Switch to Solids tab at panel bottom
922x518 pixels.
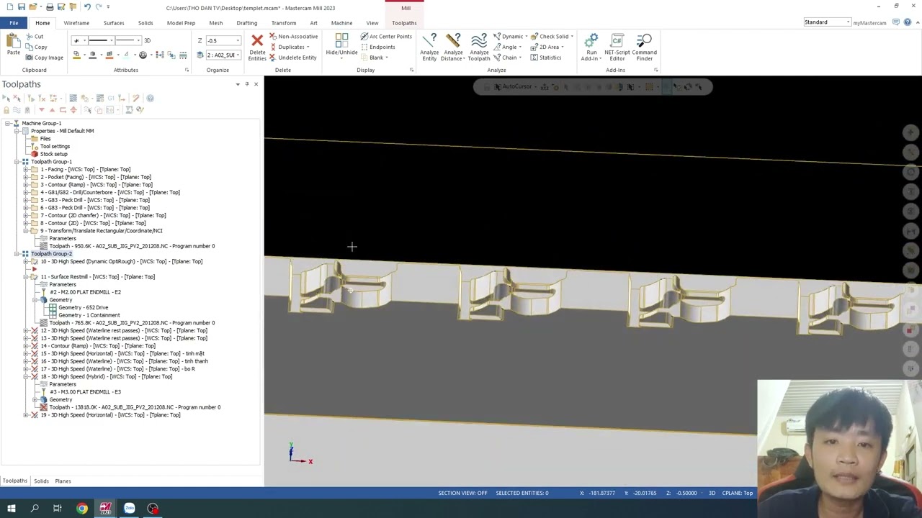coord(41,481)
